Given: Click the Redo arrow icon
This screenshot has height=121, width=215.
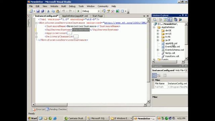Looking at the screenshot, I should [x=70, y=11].
